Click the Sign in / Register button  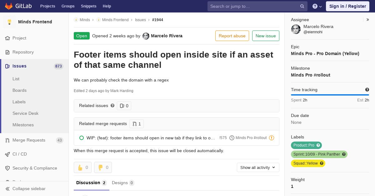[x=347, y=6]
